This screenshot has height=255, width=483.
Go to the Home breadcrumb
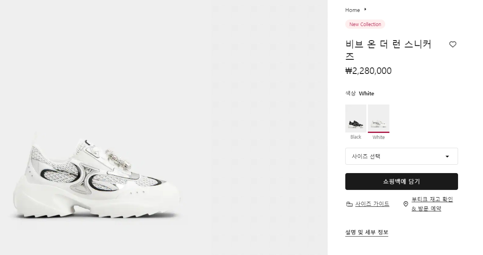(353, 10)
